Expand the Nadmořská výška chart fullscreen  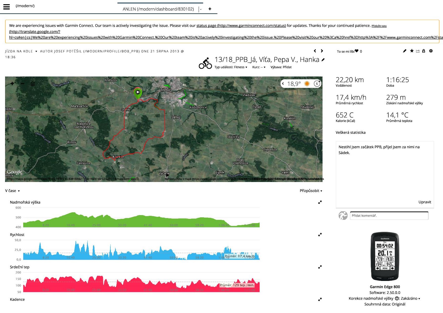pos(320,202)
